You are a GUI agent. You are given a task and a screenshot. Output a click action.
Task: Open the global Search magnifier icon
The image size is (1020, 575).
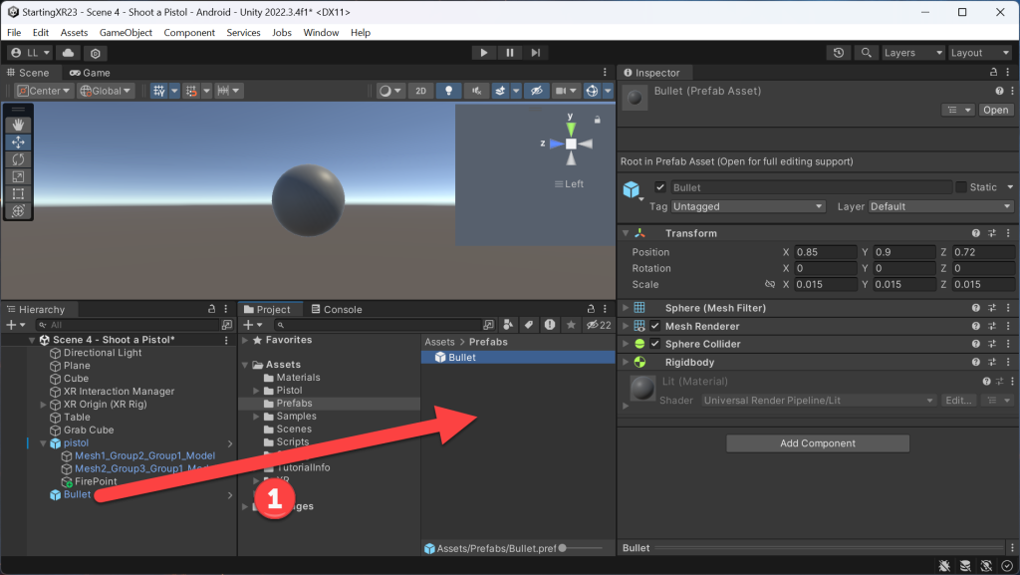pyautogui.click(x=866, y=53)
